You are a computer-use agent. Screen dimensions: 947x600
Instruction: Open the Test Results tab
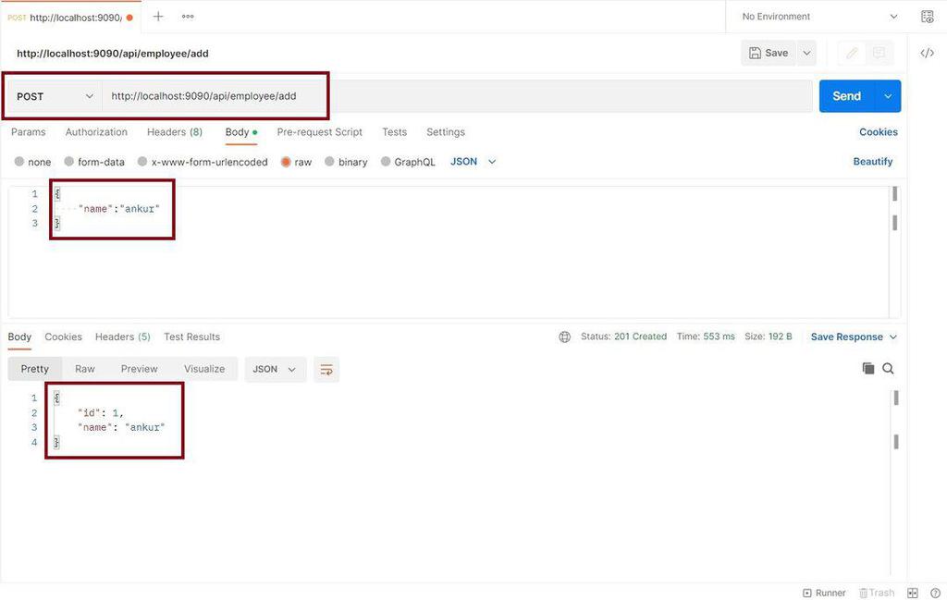pyautogui.click(x=192, y=337)
